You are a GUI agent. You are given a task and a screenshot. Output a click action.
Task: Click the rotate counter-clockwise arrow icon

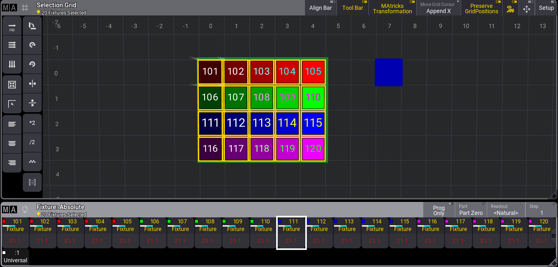tap(32, 64)
